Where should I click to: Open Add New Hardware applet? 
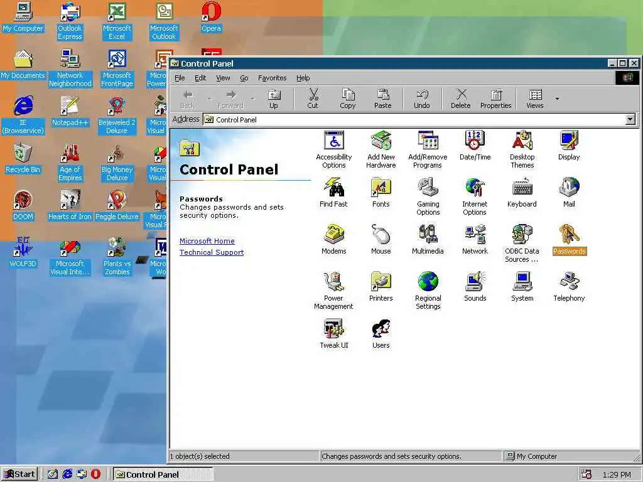pos(381,149)
